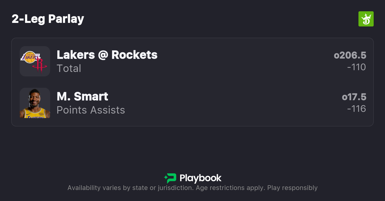Click the M. Smart player photo
Screen dimensions: 385x201
(x=35, y=103)
